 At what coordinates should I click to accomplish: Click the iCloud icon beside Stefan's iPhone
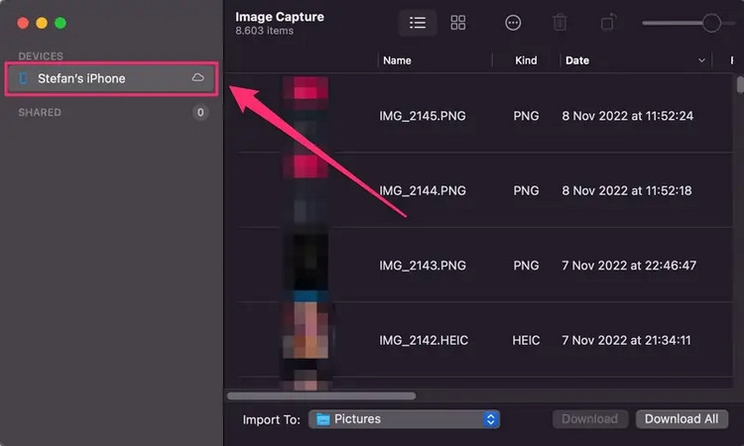coord(198,77)
